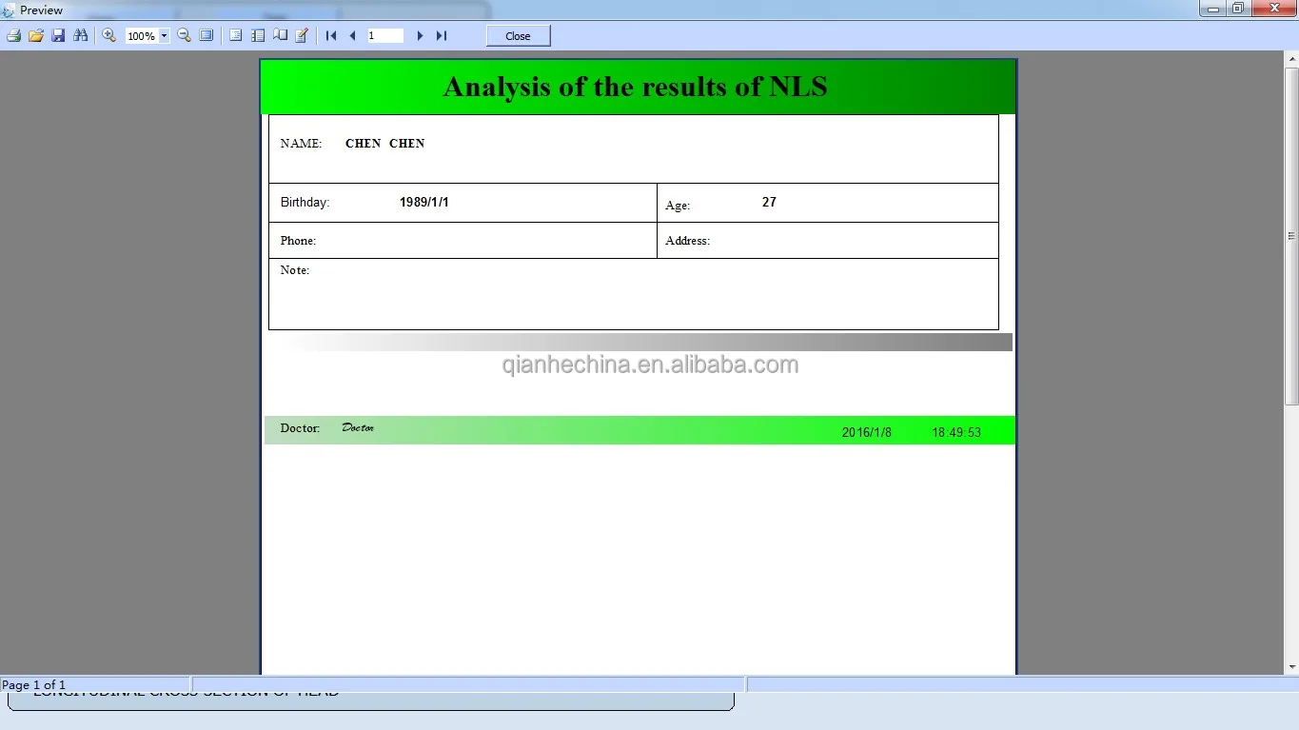Switch to full screen view icon

[207, 35]
